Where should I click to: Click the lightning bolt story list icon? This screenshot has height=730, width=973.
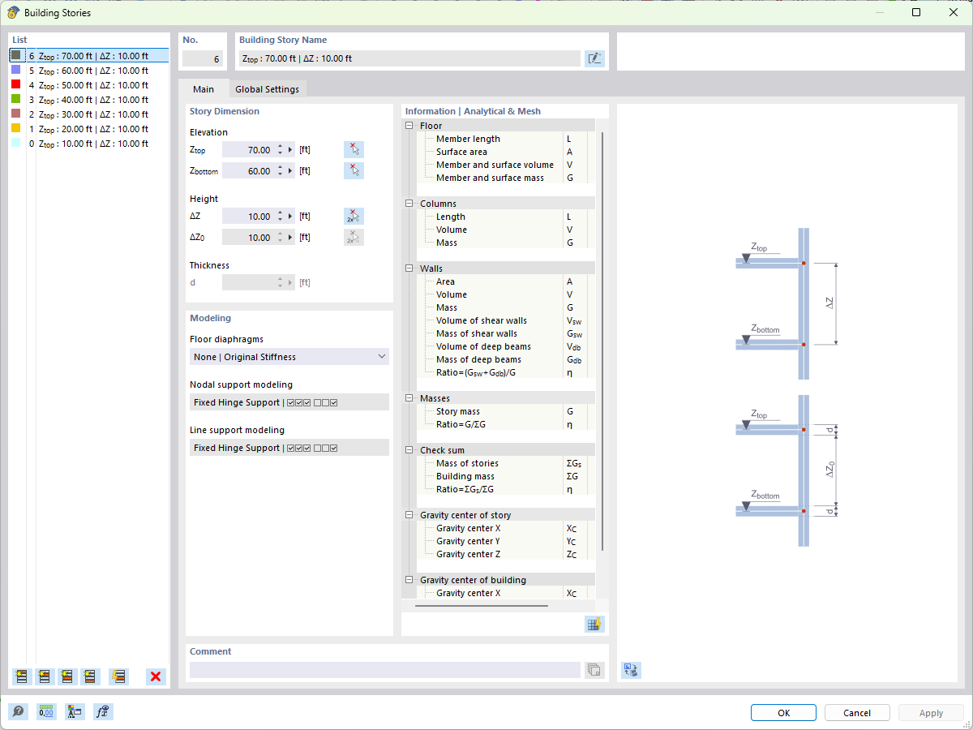(119, 676)
